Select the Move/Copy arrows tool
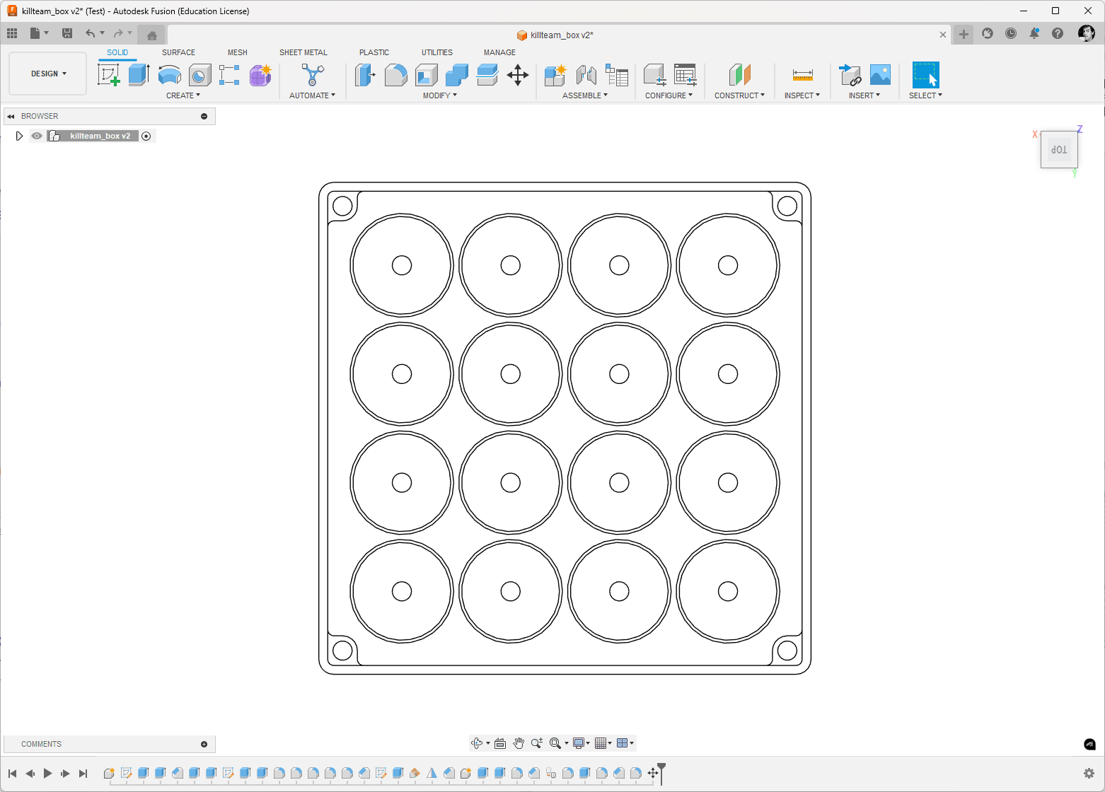 pos(518,75)
